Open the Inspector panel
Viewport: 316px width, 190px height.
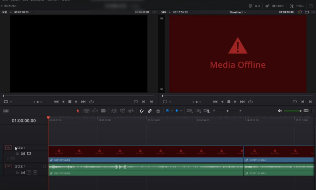tap(297, 6)
